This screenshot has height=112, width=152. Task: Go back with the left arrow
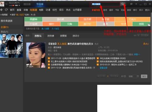(2, 10)
